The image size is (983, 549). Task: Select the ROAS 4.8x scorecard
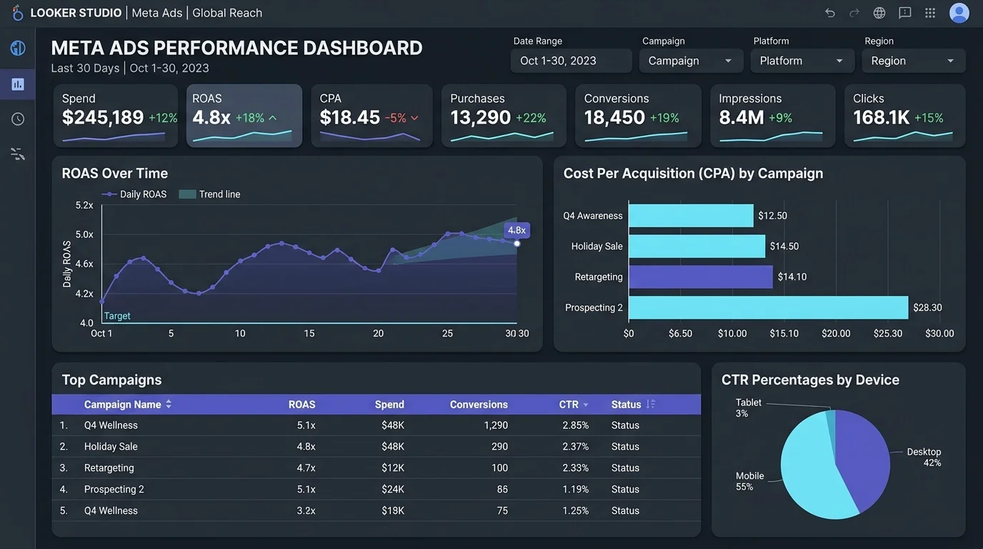pyautogui.click(x=244, y=116)
